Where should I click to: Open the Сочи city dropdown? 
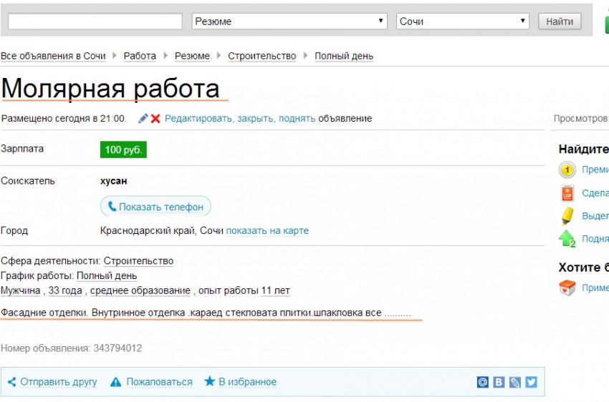[x=463, y=21]
